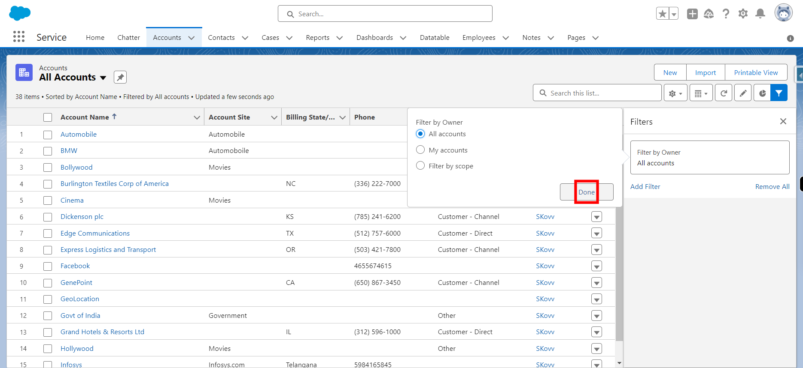Go to the Home tab
803x368 pixels.
[95, 38]
